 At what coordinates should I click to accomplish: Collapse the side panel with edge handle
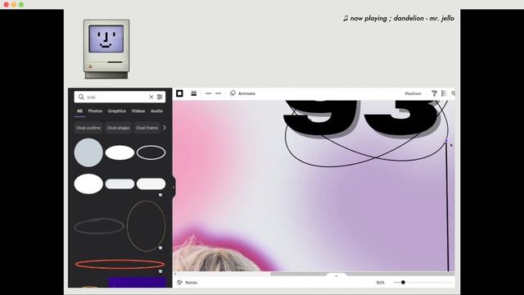(174, 187)
